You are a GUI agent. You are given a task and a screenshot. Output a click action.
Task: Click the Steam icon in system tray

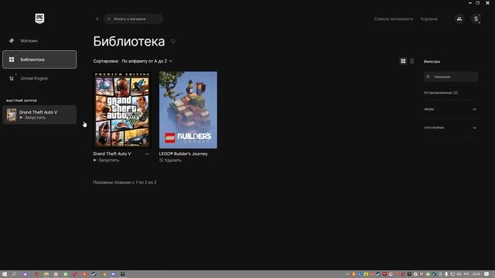coord(378,274)
